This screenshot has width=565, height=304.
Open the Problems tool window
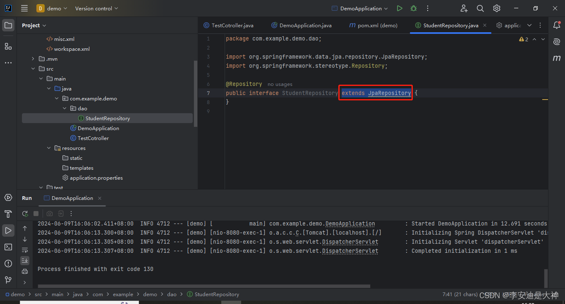point(8,264)
